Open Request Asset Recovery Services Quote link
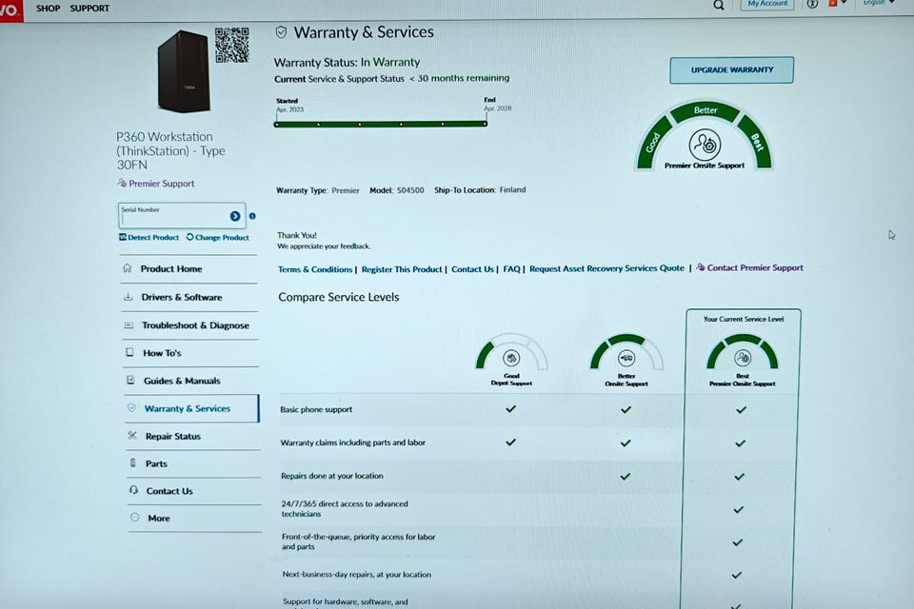Viewport: 914px width, 609px height. [x=606, y=268]
